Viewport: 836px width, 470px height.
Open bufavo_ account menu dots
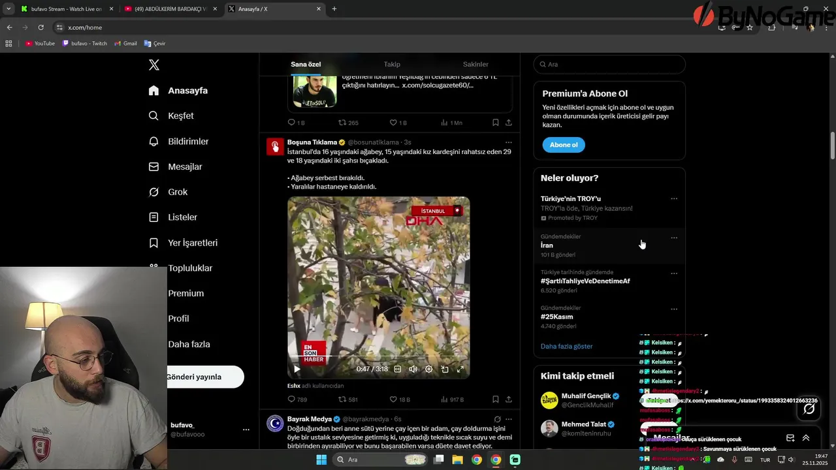click(x=246, y=430)
